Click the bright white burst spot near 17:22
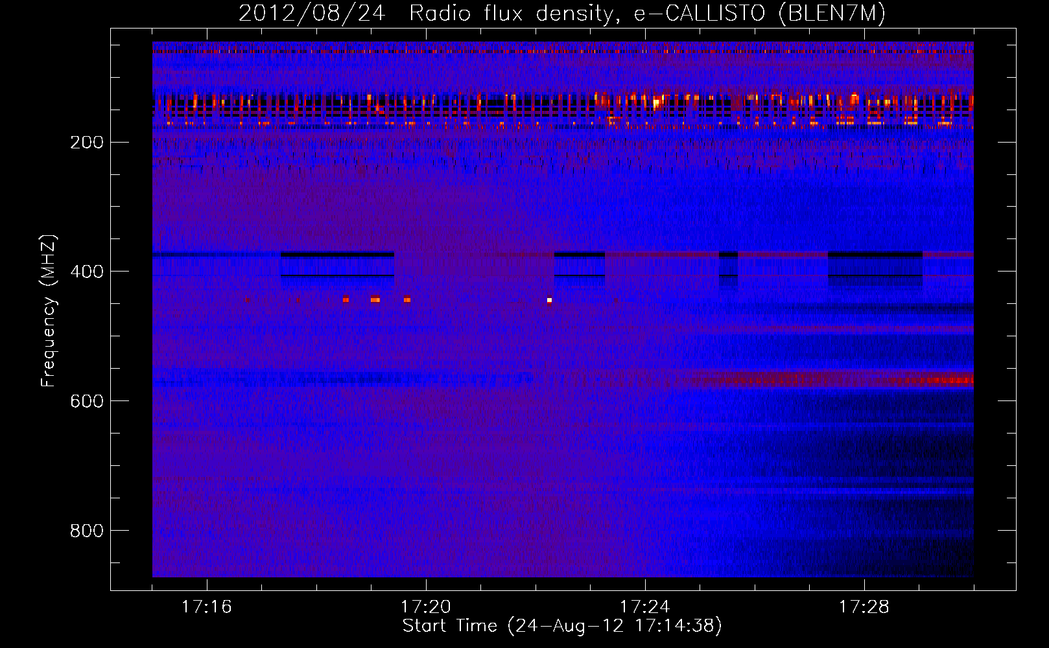This screenshot has height=648, width=1049. tap(549, 300)
